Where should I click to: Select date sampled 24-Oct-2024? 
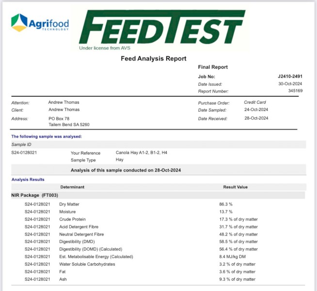point(256,110)
